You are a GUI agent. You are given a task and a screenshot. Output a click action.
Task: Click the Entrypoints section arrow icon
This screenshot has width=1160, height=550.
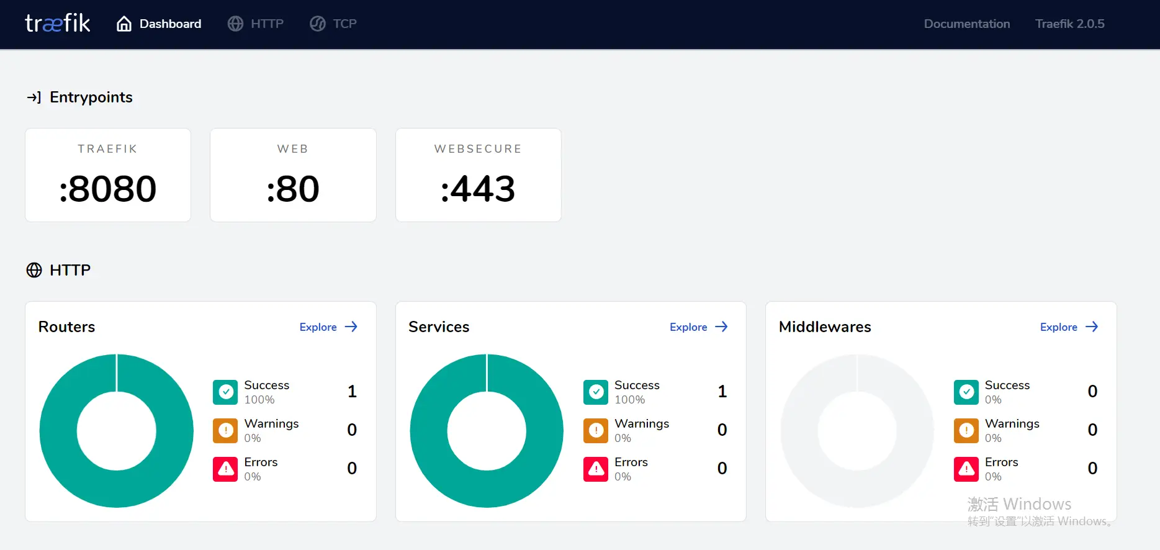click(x=34, y=97)
